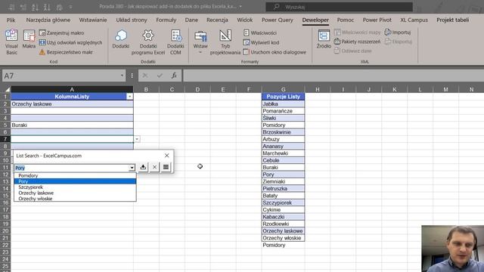Open the Projekt tabeli tab
The height and width of the screenshot is (272, 484).
click(x=452, y=20)
